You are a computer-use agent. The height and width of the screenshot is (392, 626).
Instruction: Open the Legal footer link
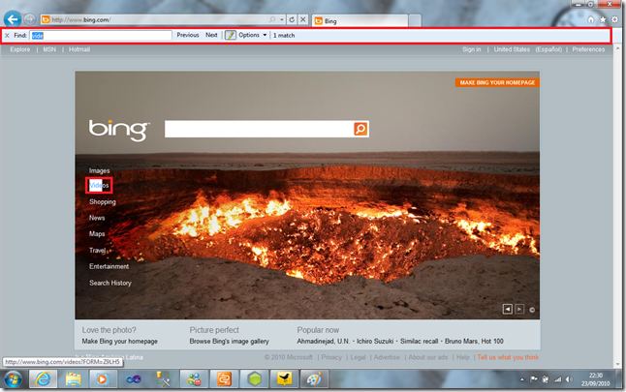(358, 357)
